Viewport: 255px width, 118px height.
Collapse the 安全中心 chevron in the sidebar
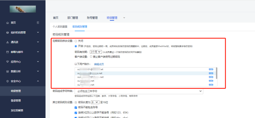[38, 81]
